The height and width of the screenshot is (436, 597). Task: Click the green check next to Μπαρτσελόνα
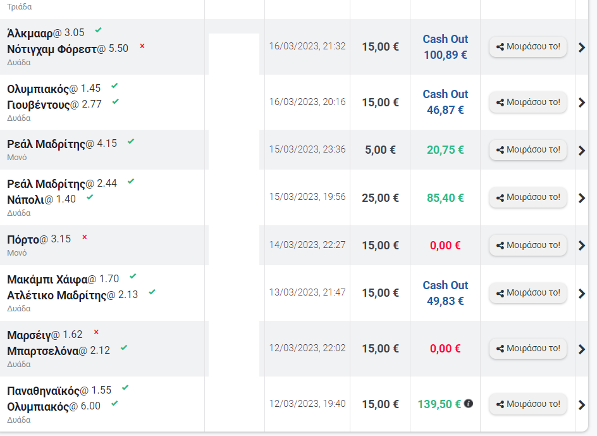(x=124, y=348)
